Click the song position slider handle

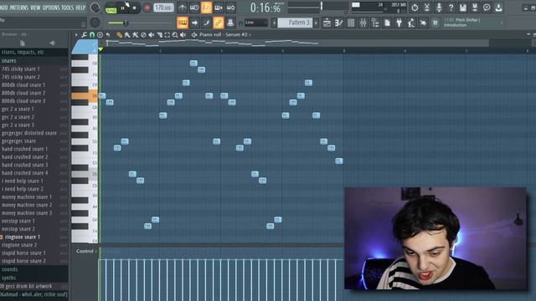coord(321,6)
